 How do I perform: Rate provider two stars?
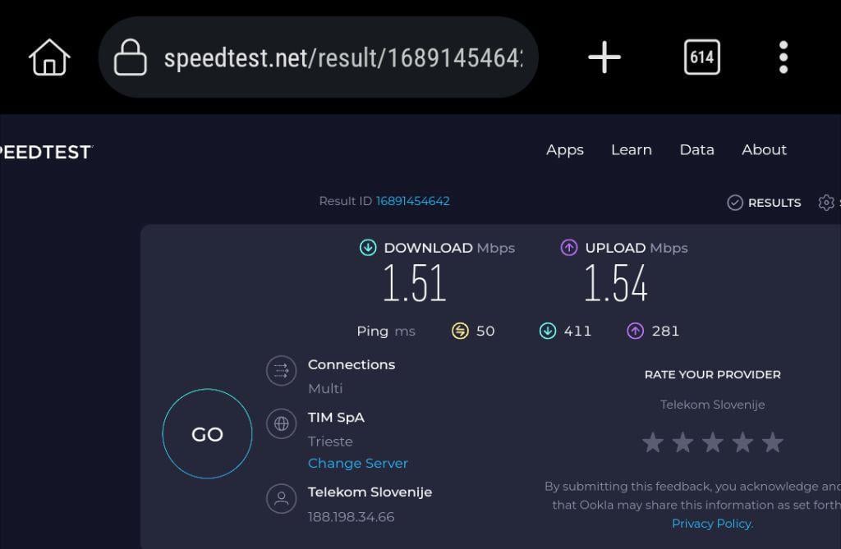[x=682, y=442]
